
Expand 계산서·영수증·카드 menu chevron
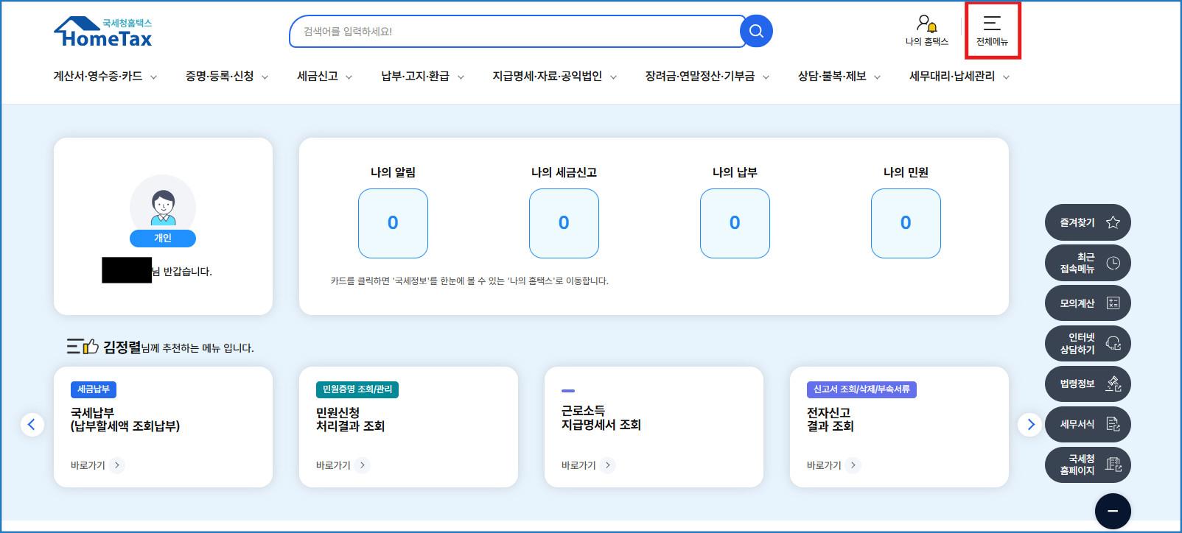click(x=153, y=77)
